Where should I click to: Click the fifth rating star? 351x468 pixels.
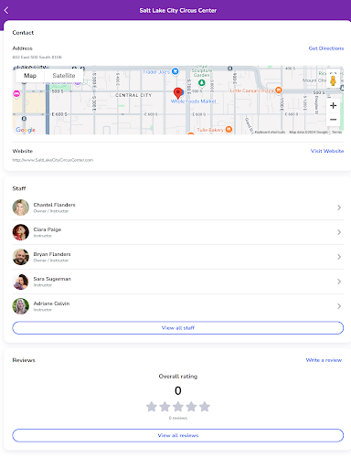point(205,407)
